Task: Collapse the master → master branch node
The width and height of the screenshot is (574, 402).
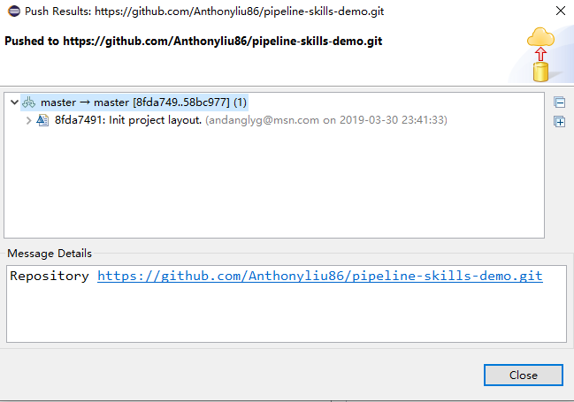Action: [14, 102]
